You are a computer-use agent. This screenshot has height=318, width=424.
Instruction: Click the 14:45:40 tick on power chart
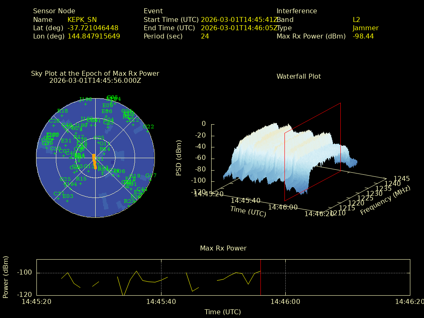pos(161,302)
